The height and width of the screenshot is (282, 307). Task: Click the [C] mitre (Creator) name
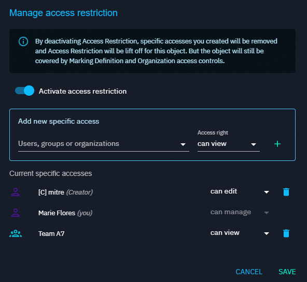[x=65, y=192]
